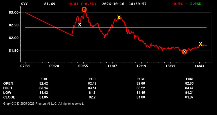217x115 pixels.
Task: Click the EOH high value 83.14
Action: (43, 88)
